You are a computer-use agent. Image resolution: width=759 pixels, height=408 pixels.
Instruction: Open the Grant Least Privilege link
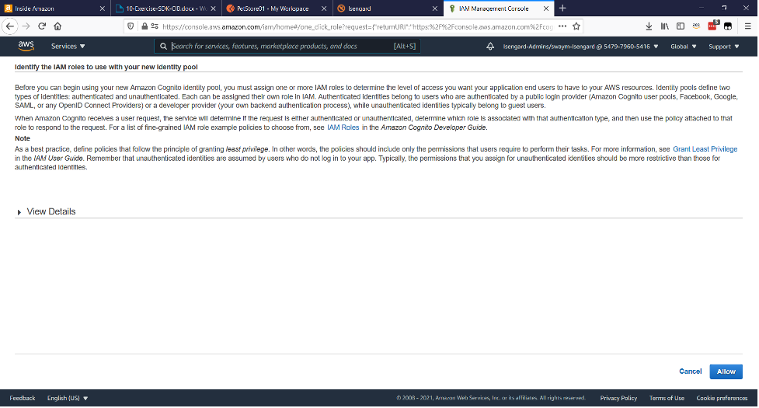coord(705,149)
